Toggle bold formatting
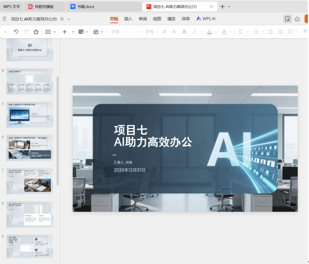The height and width of the screenshot is (264, 309). tap(185, 32)
